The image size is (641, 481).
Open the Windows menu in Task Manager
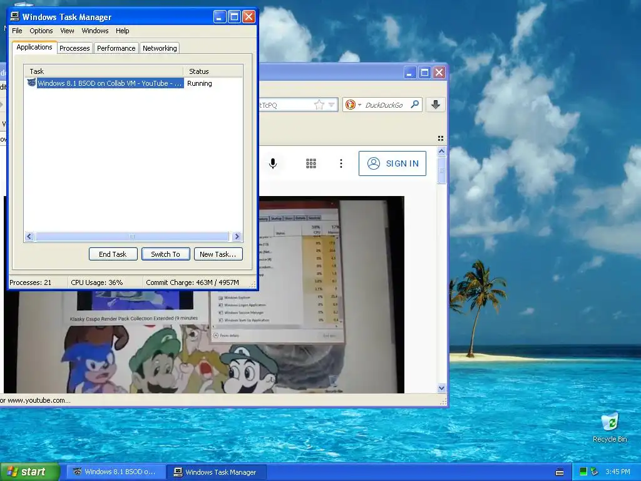tap(95, 31)
